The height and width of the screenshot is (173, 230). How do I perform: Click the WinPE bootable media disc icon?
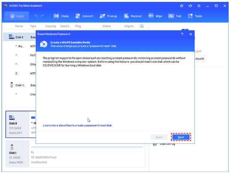pos(44,44)
